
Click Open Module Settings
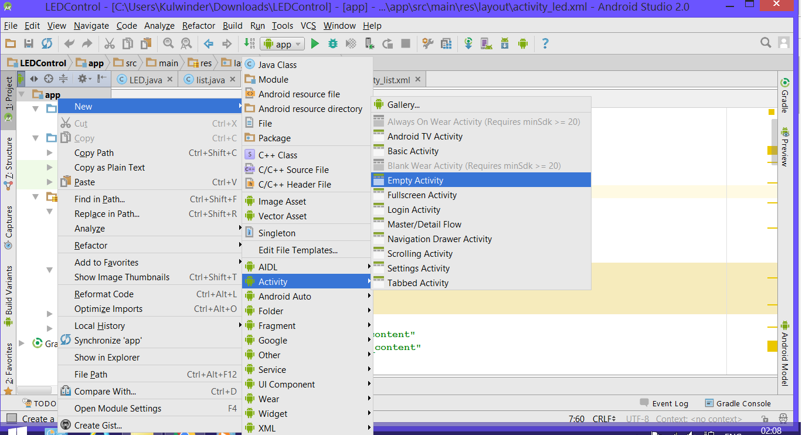[x=150, y=409]
